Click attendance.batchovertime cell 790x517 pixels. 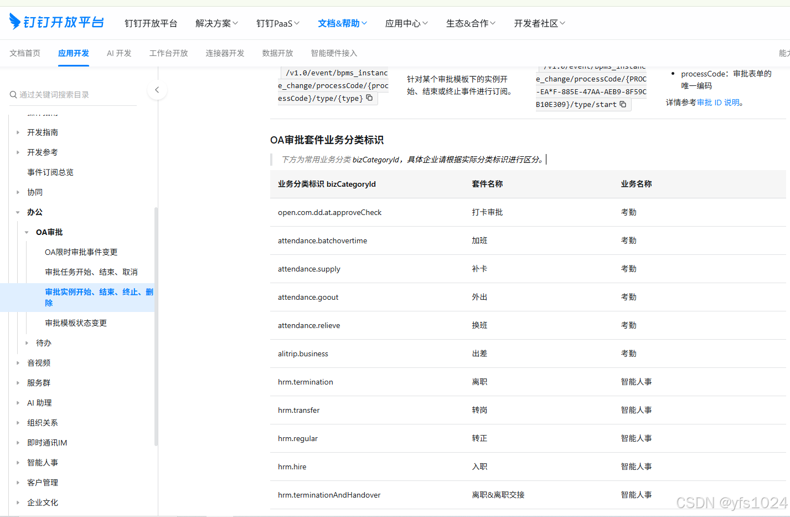tap(323, 240)
